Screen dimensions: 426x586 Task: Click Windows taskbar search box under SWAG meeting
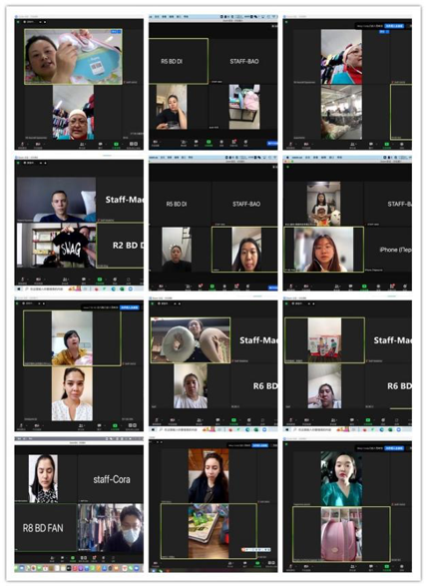click(45, 289)
